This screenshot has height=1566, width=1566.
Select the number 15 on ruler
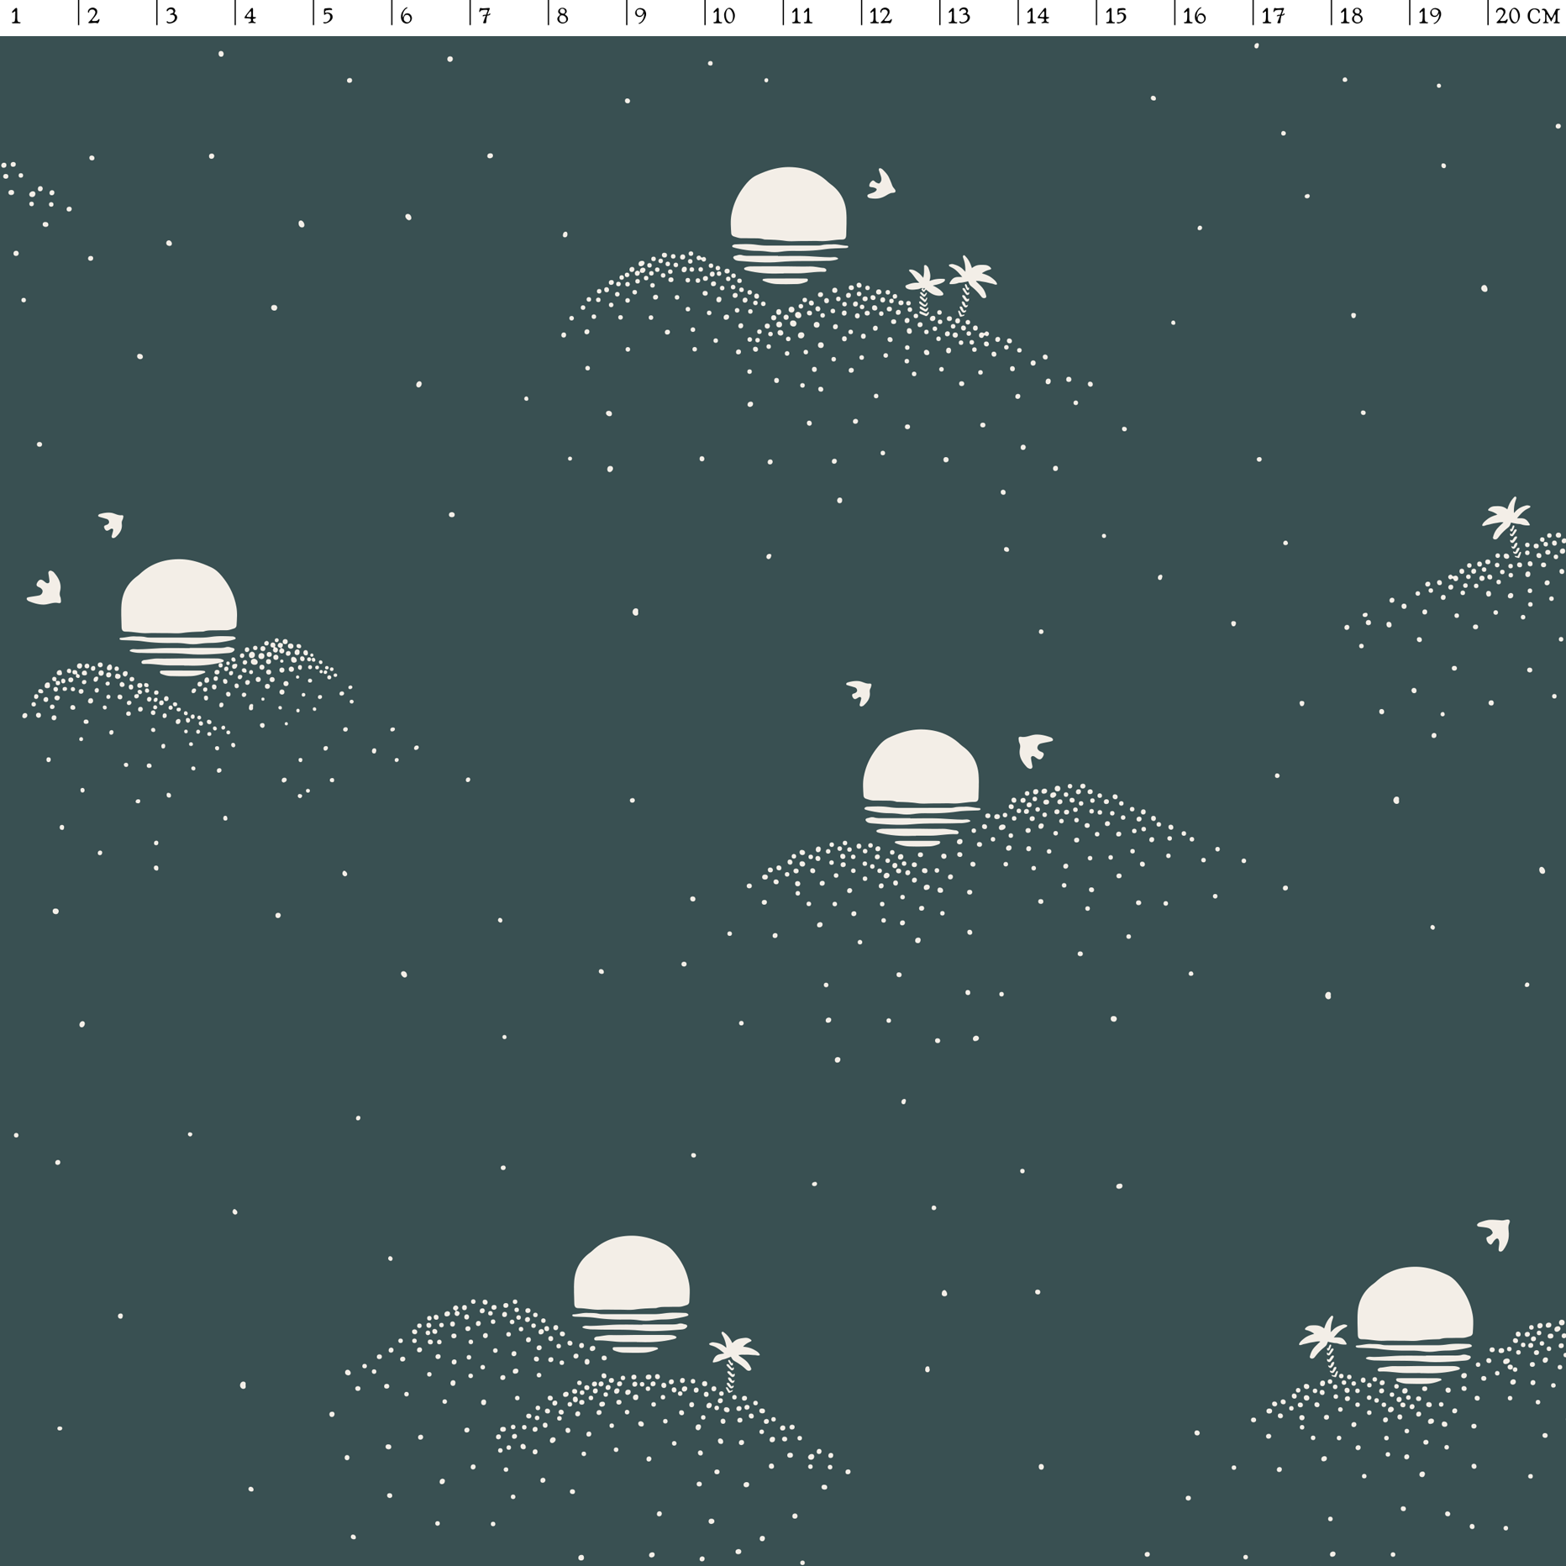coord(1116,16)
